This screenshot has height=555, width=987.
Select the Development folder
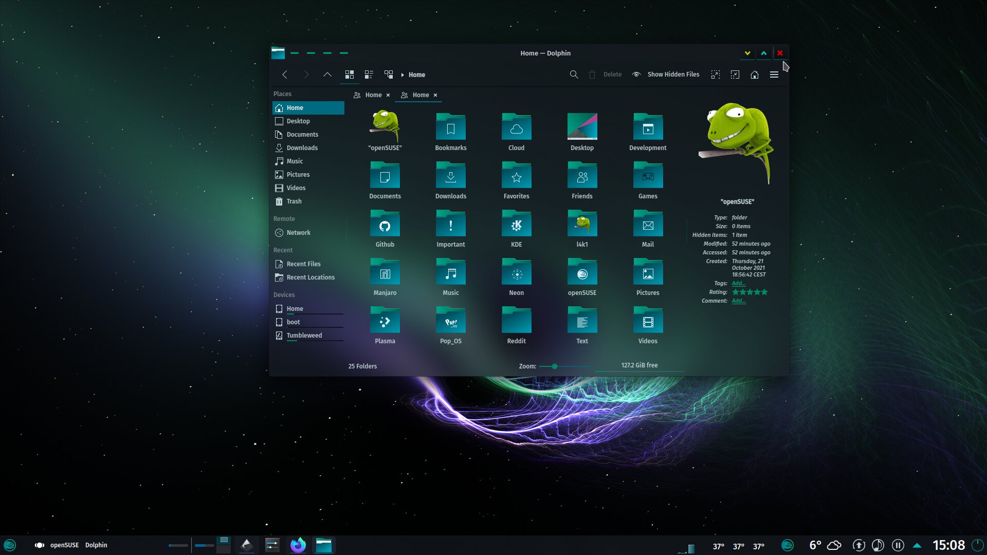click(648, 132)
